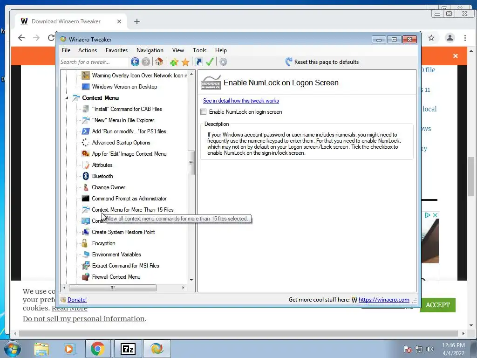Click the clock showing 12:46 PM
Viewport: 477px width, 358px height.
click(x=453, y=345)
